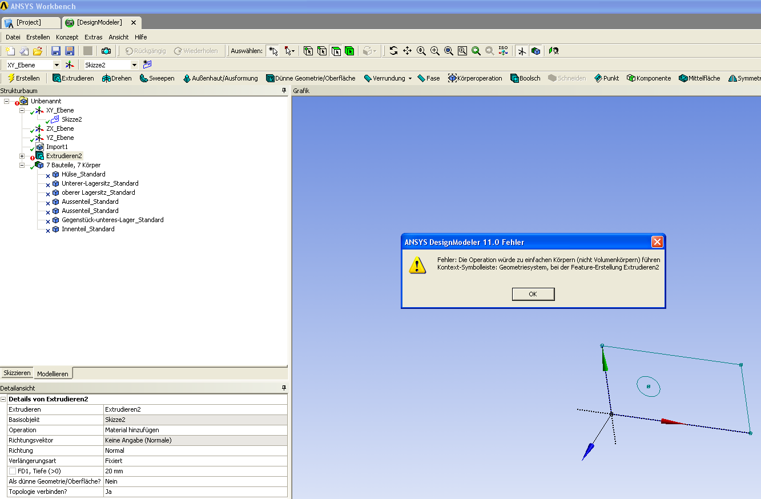Select the Rotate view tool
Image resolution: width=761 pixels, height=499 pixels.
pyautogui.click(x=393, y=51)
